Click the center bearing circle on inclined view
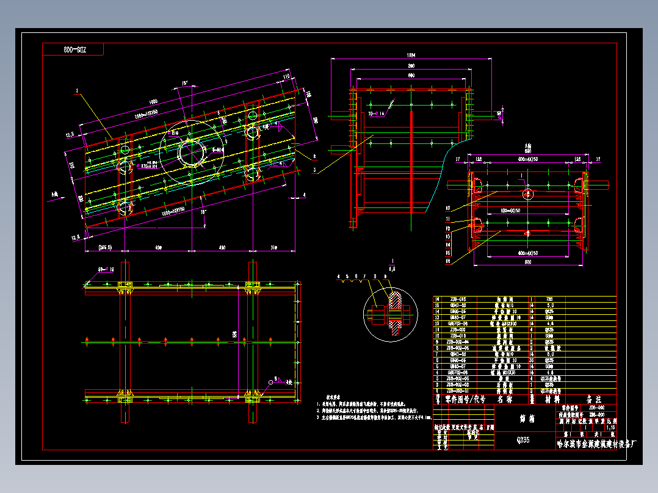This screenshot has width=658, height=493. pos(192,152)
